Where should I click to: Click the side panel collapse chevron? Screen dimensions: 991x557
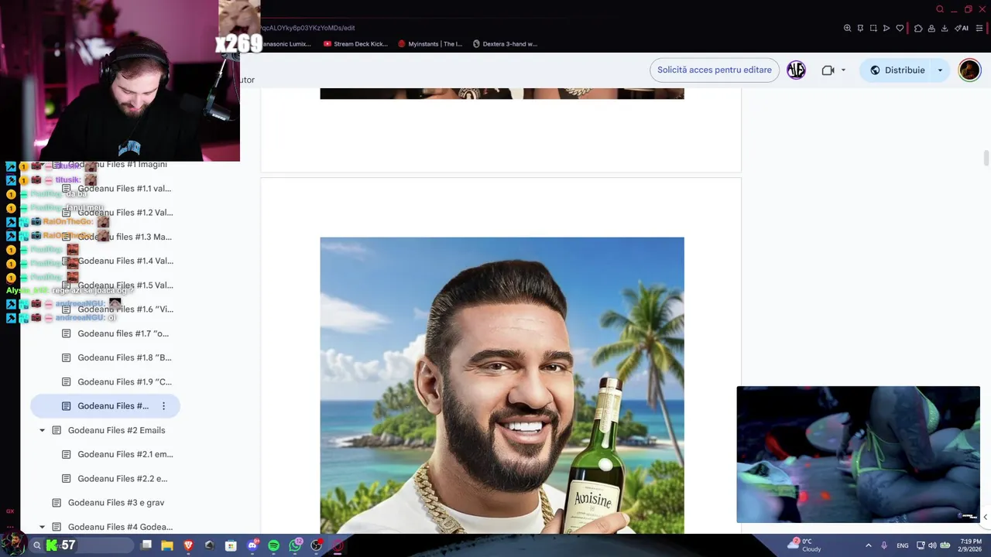(985, 517)
